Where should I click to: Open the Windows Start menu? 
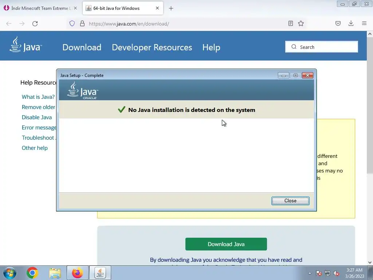click(x=10, y=273)
